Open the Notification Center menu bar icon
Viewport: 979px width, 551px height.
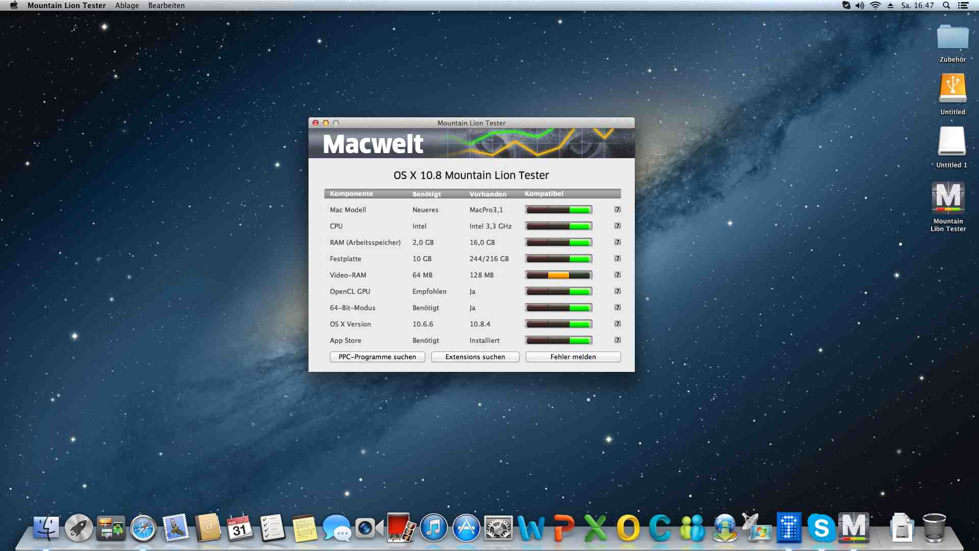click(x=963, y=6)
